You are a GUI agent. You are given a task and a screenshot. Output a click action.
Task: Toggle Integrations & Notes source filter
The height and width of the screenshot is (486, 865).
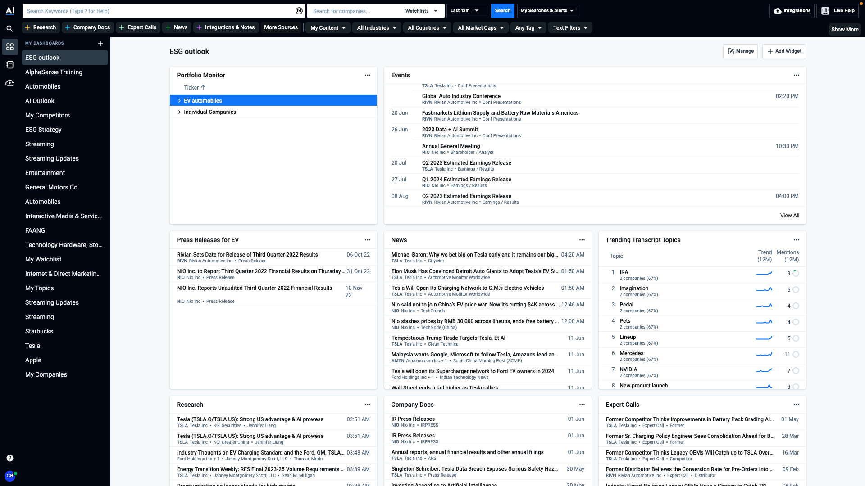tap(226, 27)
